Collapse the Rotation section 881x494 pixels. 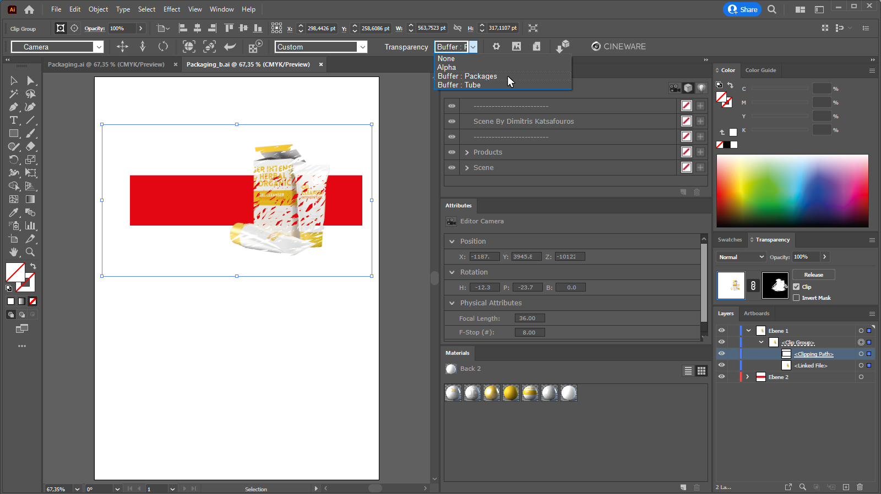(x=452, y=272)
